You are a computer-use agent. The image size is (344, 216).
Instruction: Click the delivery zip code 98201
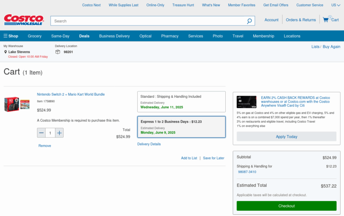(68, 52)
